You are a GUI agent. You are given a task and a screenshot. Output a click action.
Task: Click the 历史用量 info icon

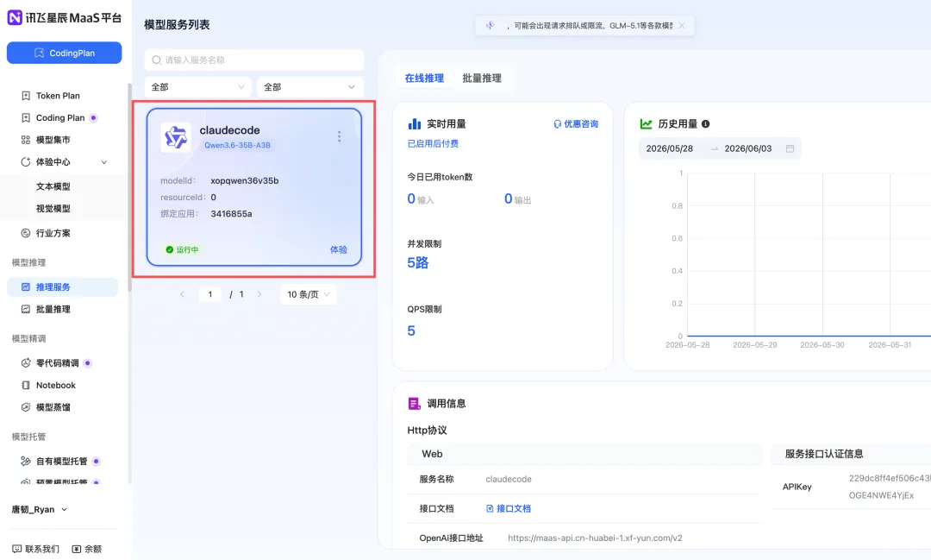[705, 123]
